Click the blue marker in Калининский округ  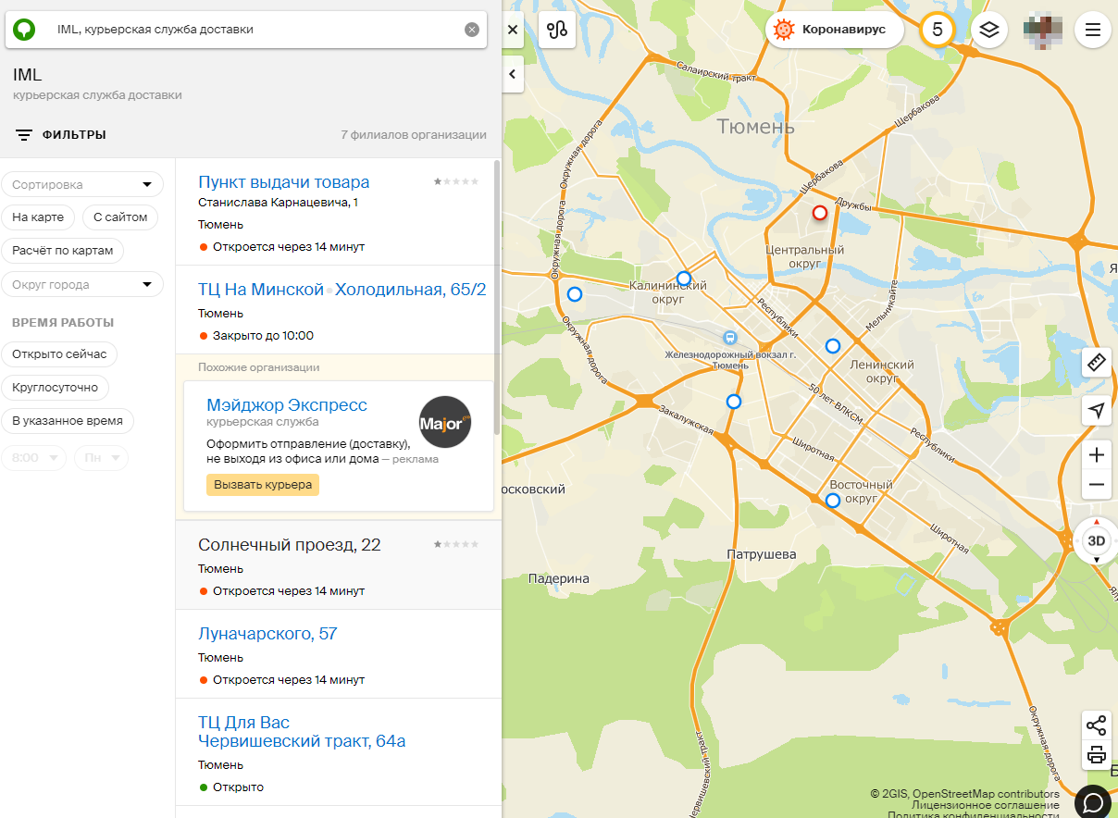[683, 278]
